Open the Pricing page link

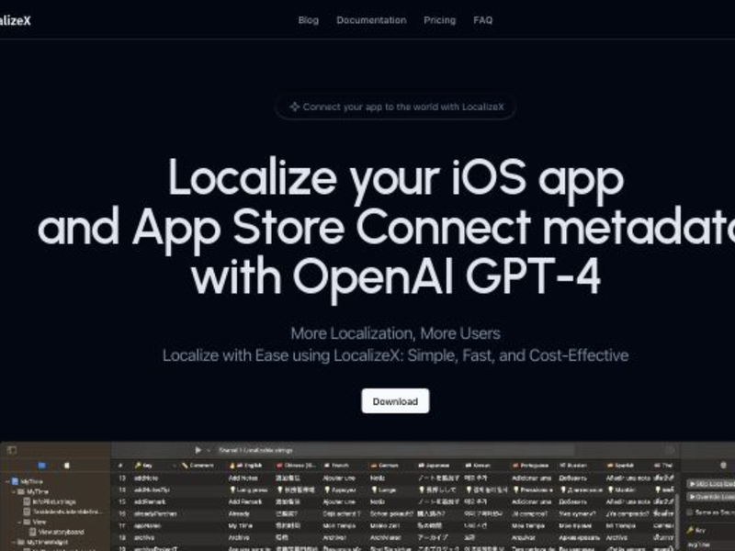(x=440, y=19)
